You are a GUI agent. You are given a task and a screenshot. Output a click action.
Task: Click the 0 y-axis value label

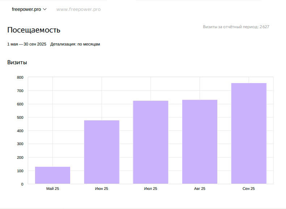point(22,184)
